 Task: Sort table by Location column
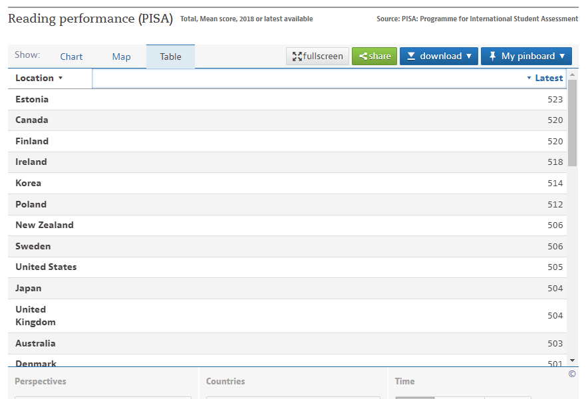pyautogui.click(x=39, y=78)
